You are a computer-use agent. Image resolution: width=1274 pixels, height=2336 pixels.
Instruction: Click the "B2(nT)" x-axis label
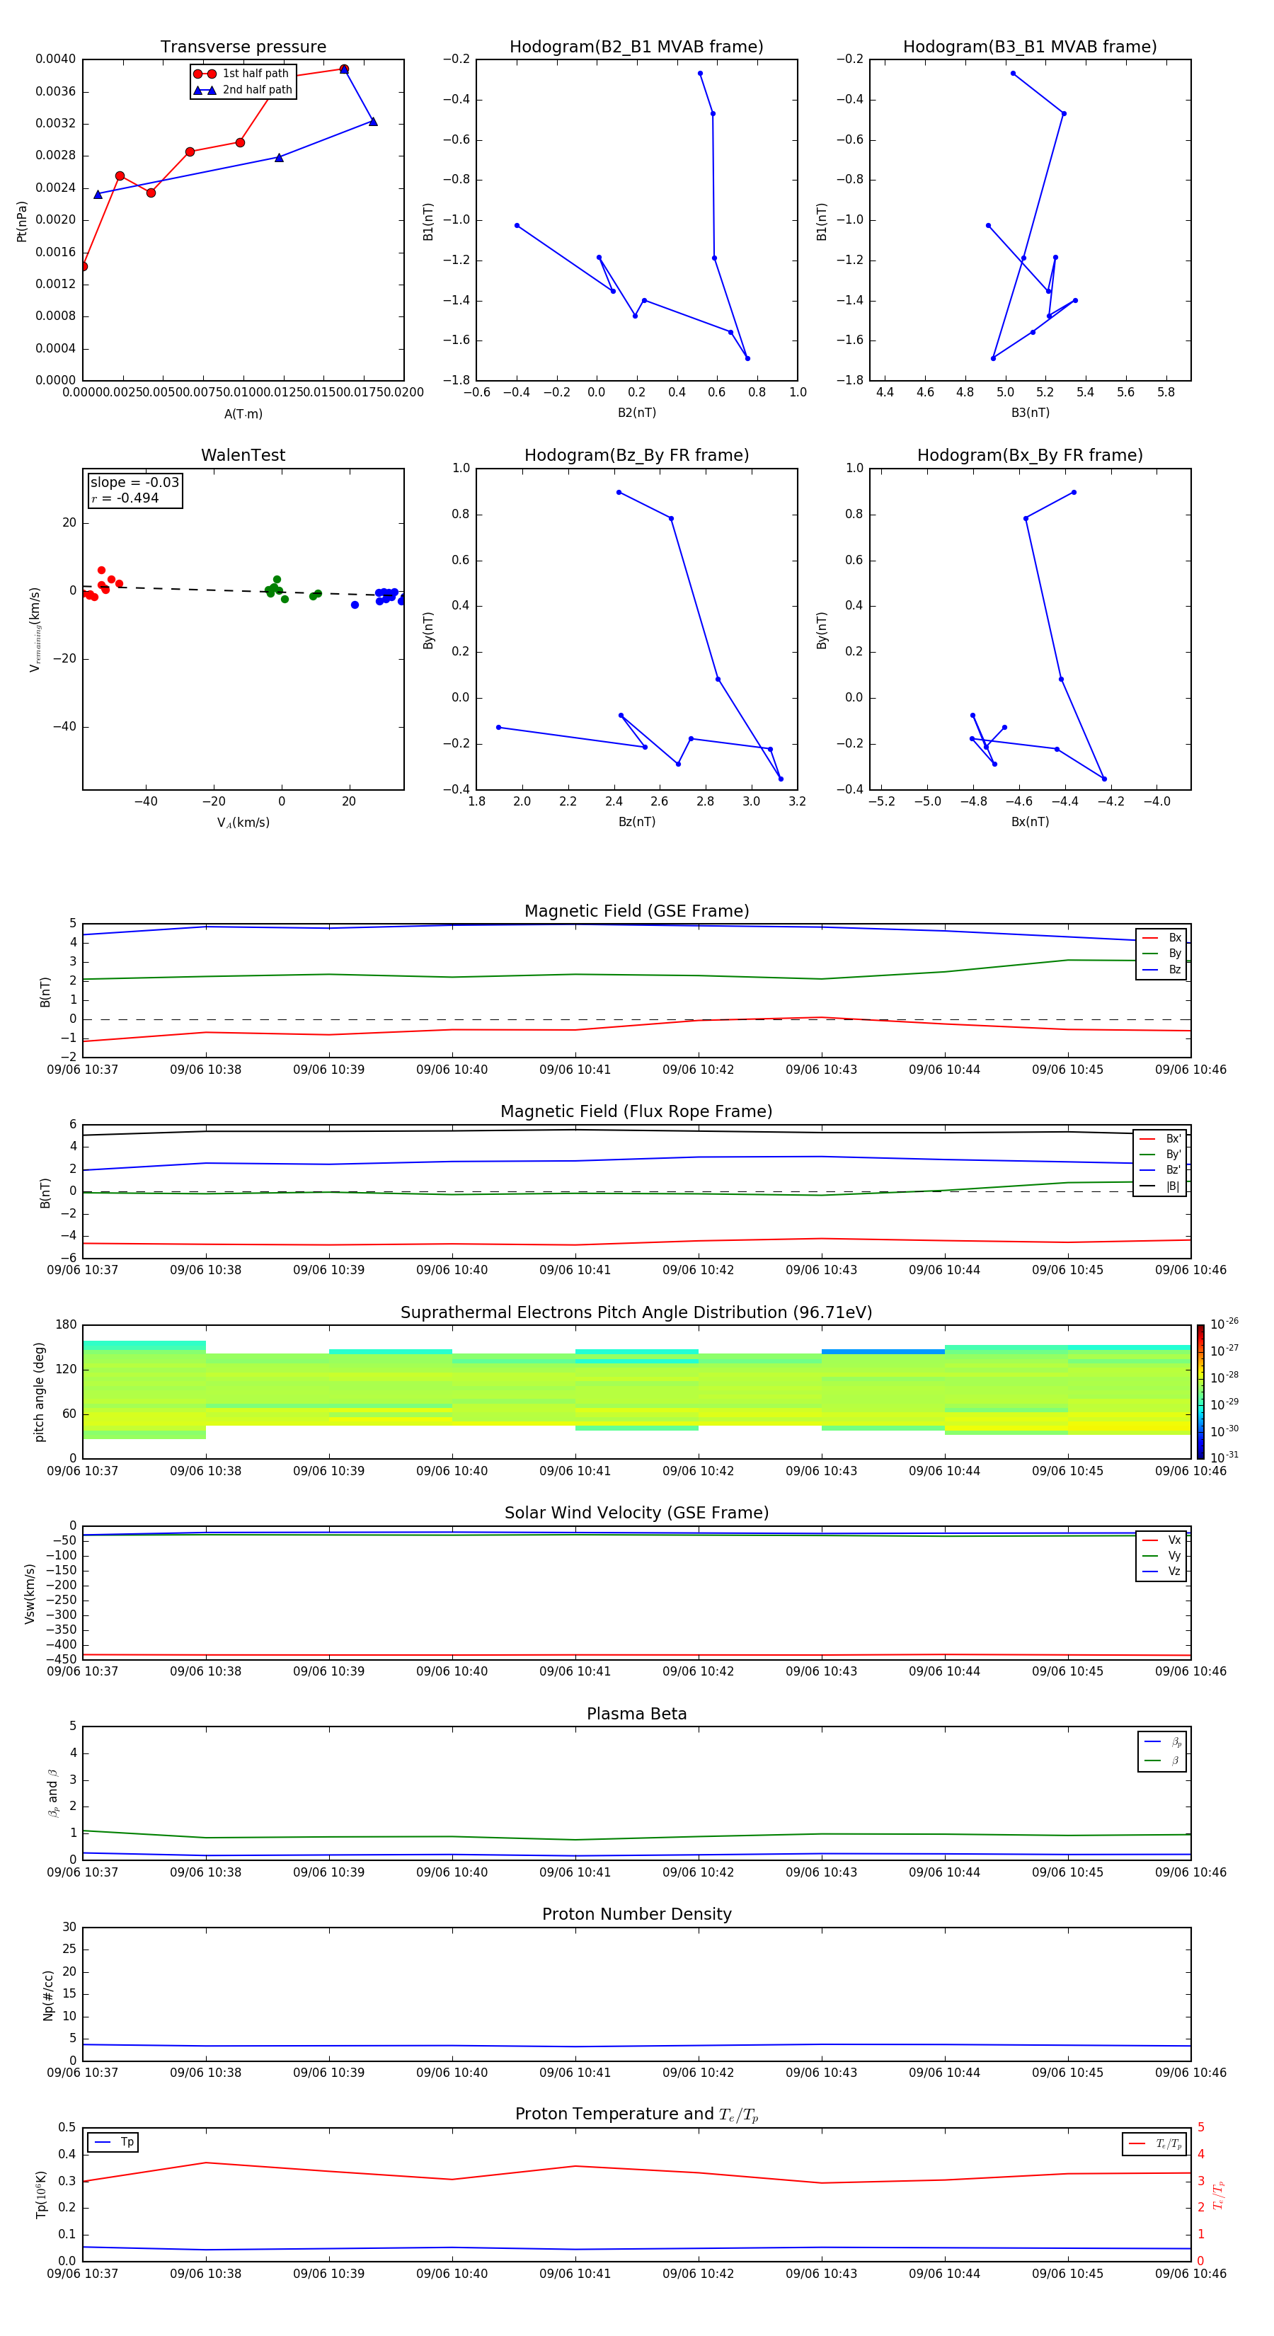pyautogui.click(x=636, y=413)
